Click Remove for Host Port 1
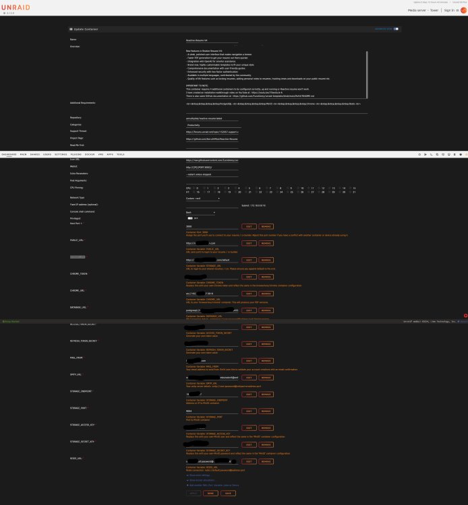 click(x=266, y=226)
